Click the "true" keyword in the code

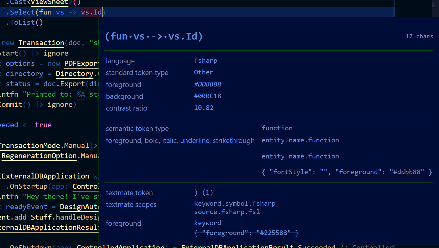(43, 125)
